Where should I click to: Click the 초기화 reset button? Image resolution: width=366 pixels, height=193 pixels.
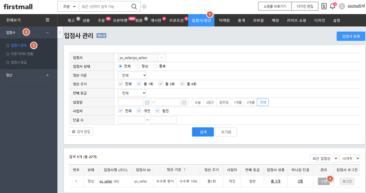click(226, 132)
